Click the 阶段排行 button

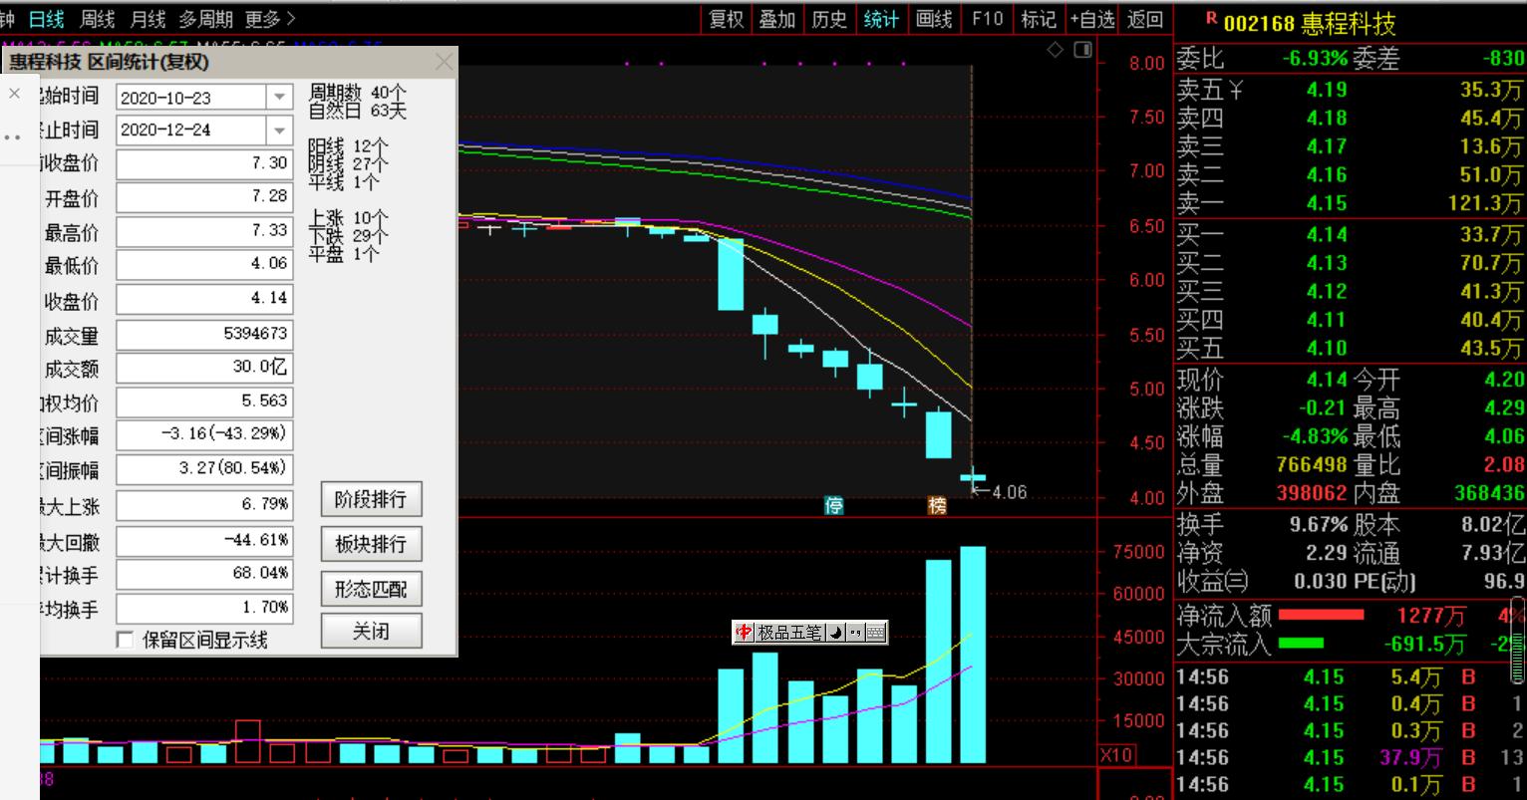371,499
